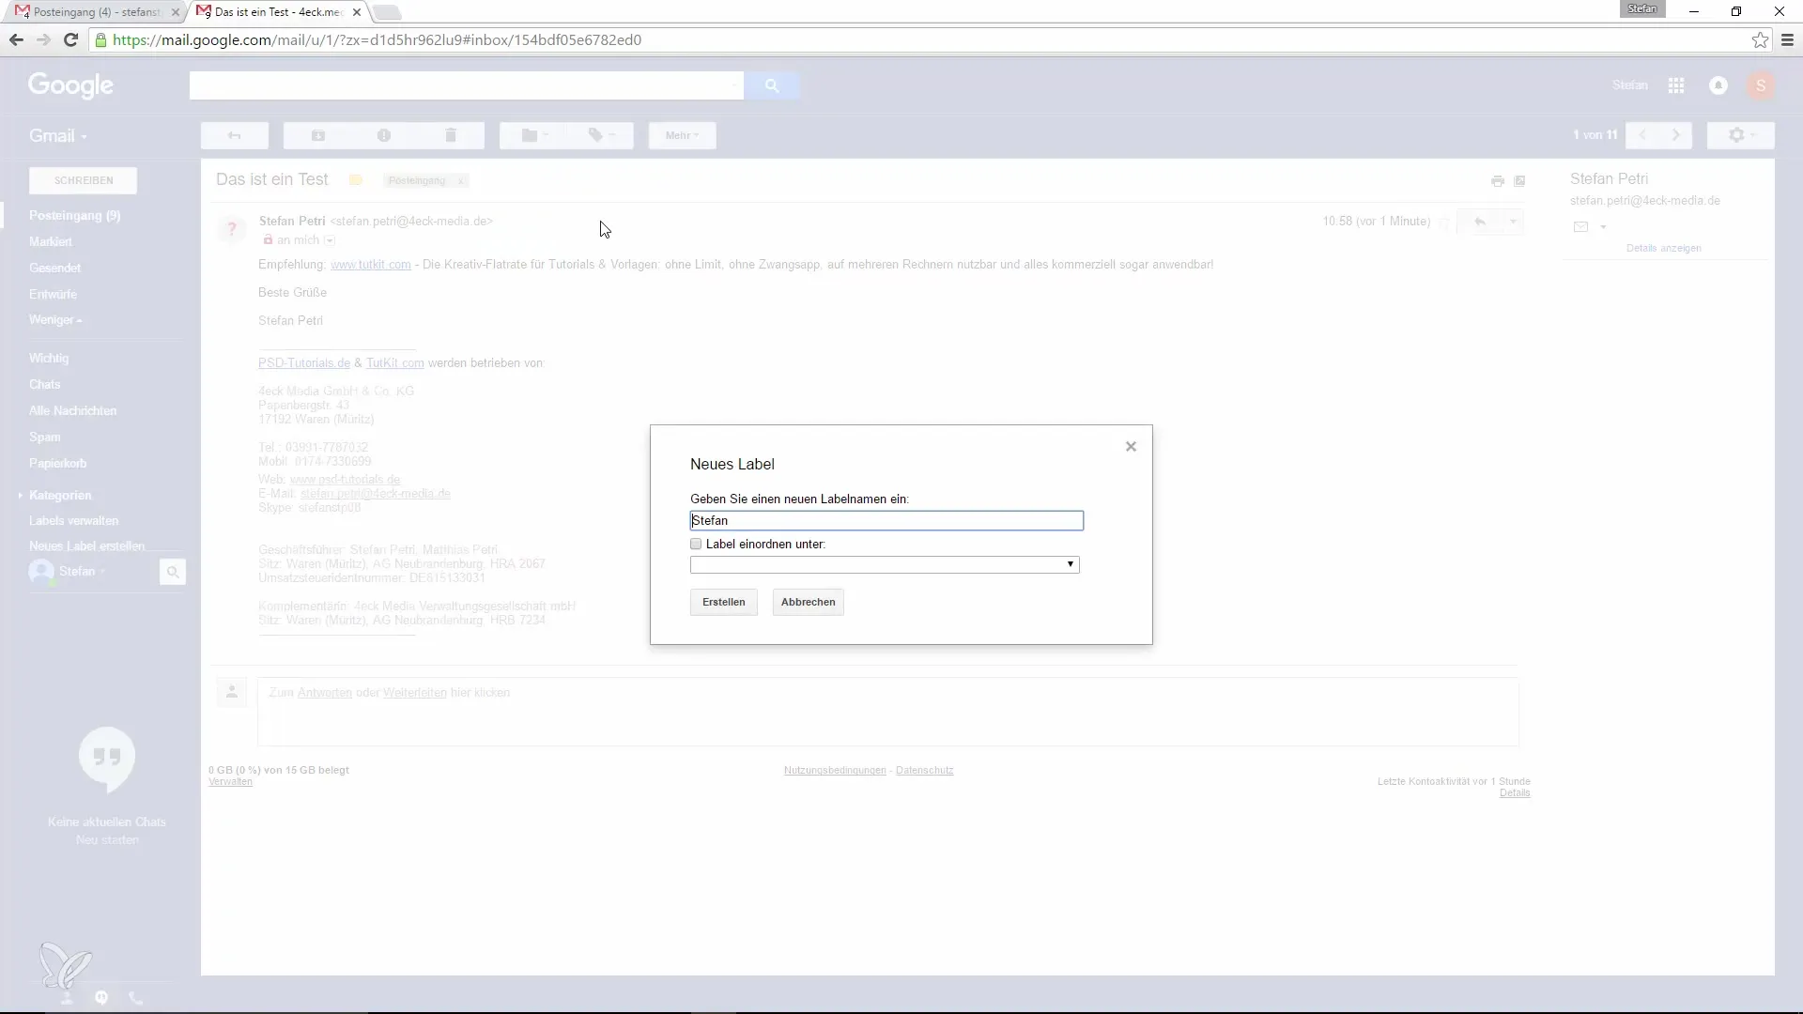Click the Antworten link in the reply box

pos(325,692)
